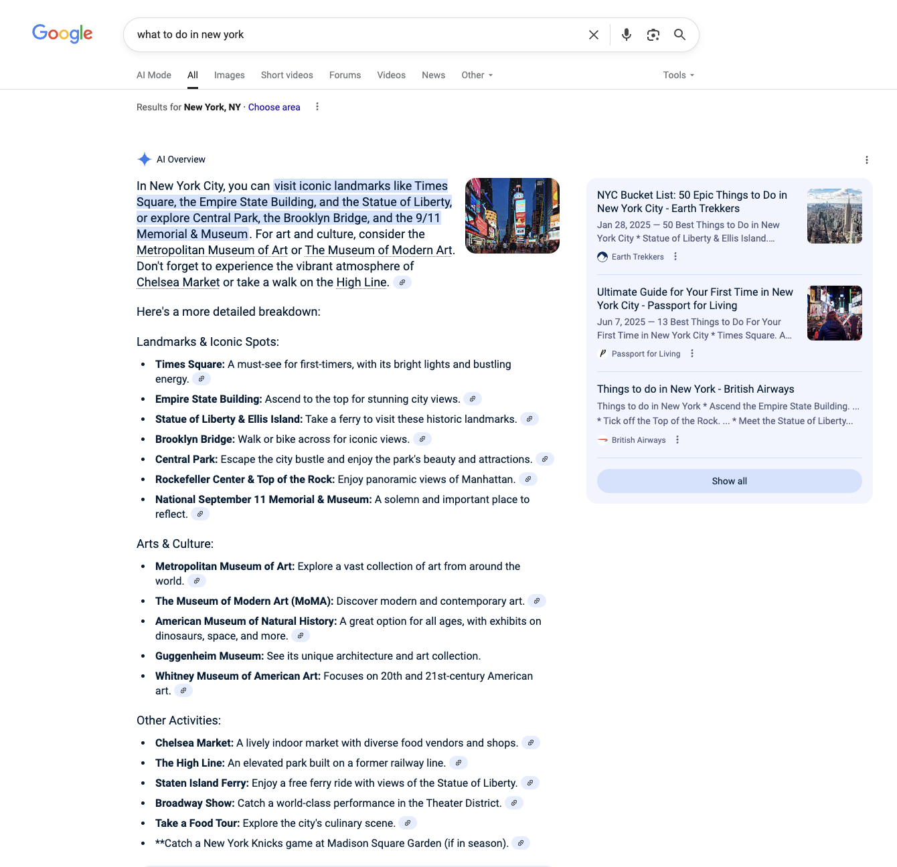Screen dimensions: 897x867
Task: Open three-dot menu next to Earth Trekkers
Action: [675, 257]
